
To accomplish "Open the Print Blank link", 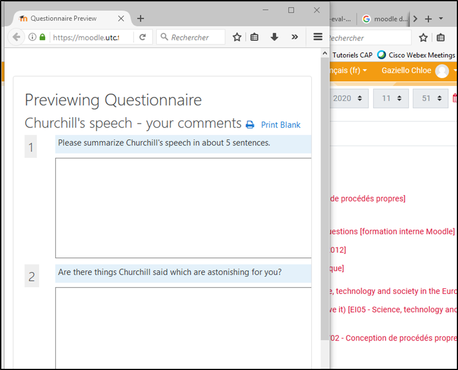I will pos(280,125).
